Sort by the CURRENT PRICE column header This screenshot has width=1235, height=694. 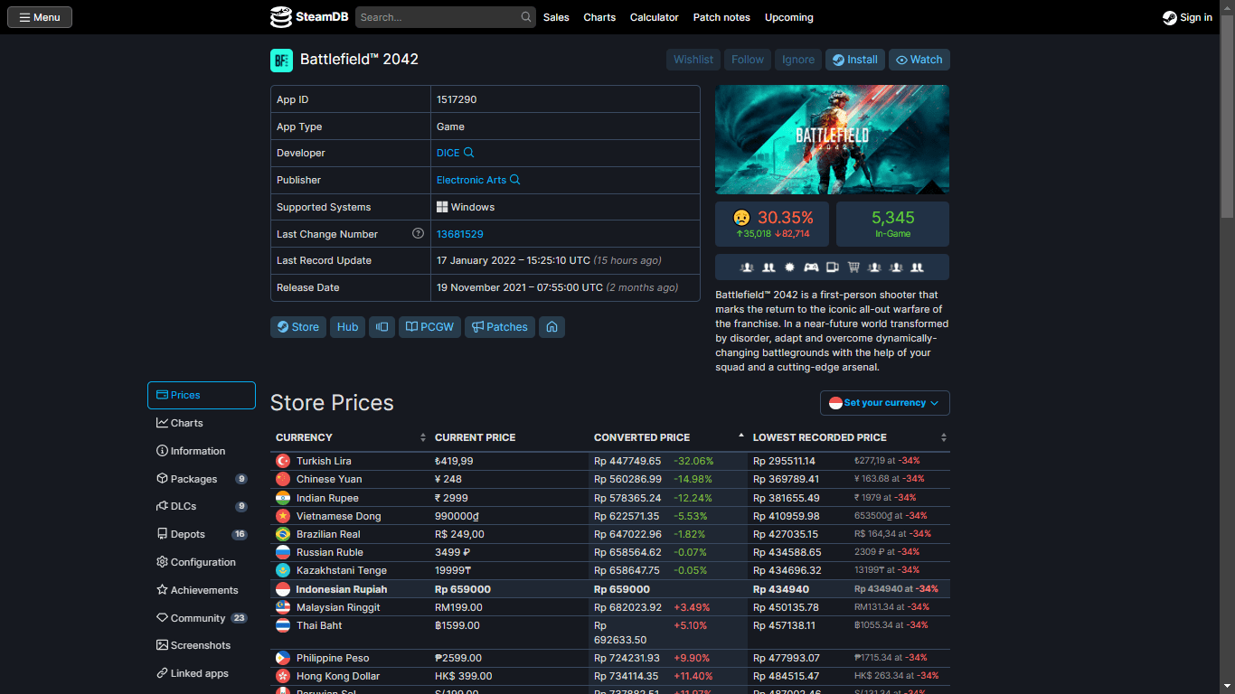coord(509,437)
